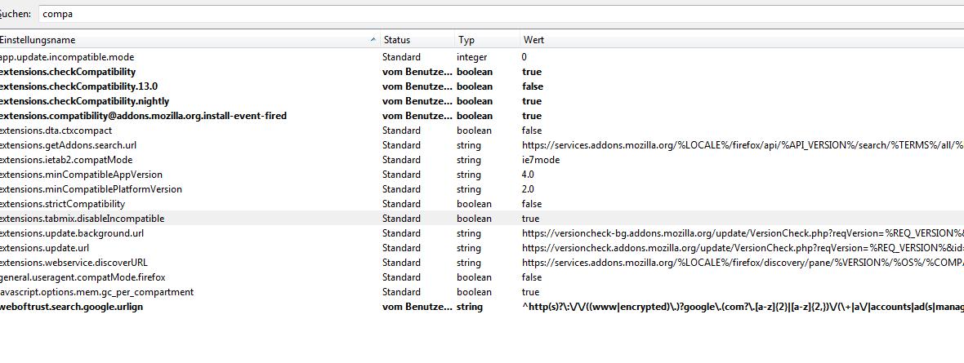Select extensions.tabmix.disableIncompatible row
Screen dimensions: 964x363
[82, 219]
